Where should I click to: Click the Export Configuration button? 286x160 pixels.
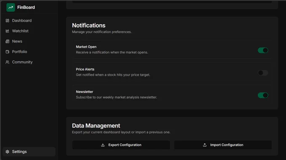[x=121, y=145]
